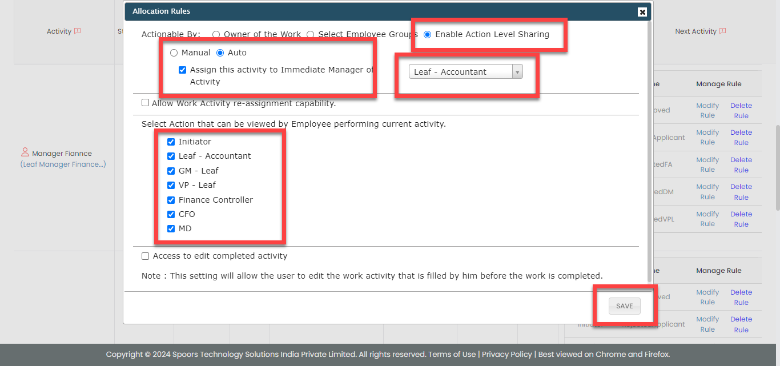Open the Leaf Manager Finance link
Image resolution: width=780 pixels, height=366 pixels.
pyautogui.click(x=63, y=164)
